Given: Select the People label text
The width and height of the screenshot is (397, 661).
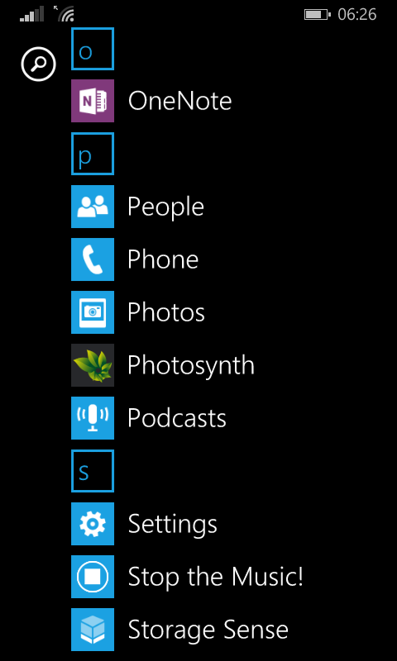Looking at the screenshot, I should point(165,208).
